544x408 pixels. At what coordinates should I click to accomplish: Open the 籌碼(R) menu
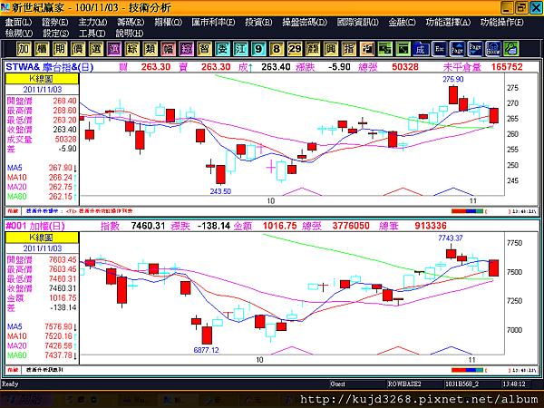[x=130, y=22]
